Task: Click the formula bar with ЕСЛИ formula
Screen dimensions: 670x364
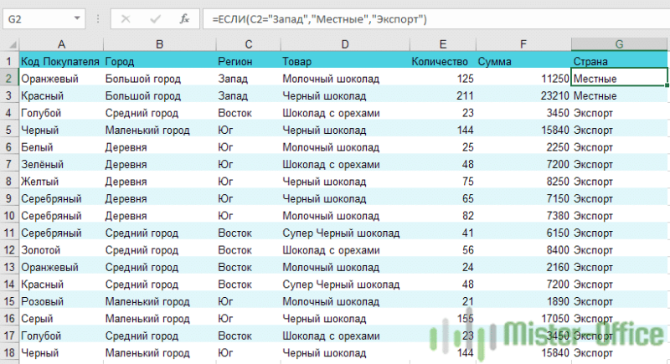Action: click(435, 19)
